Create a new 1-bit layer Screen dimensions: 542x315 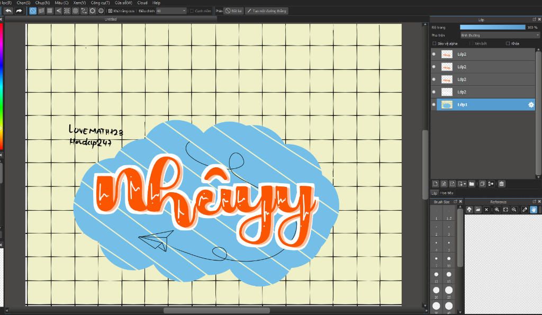pos(452,184)
